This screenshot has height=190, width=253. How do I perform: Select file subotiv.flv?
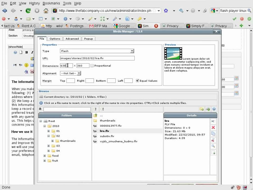(x=107, y=136)
